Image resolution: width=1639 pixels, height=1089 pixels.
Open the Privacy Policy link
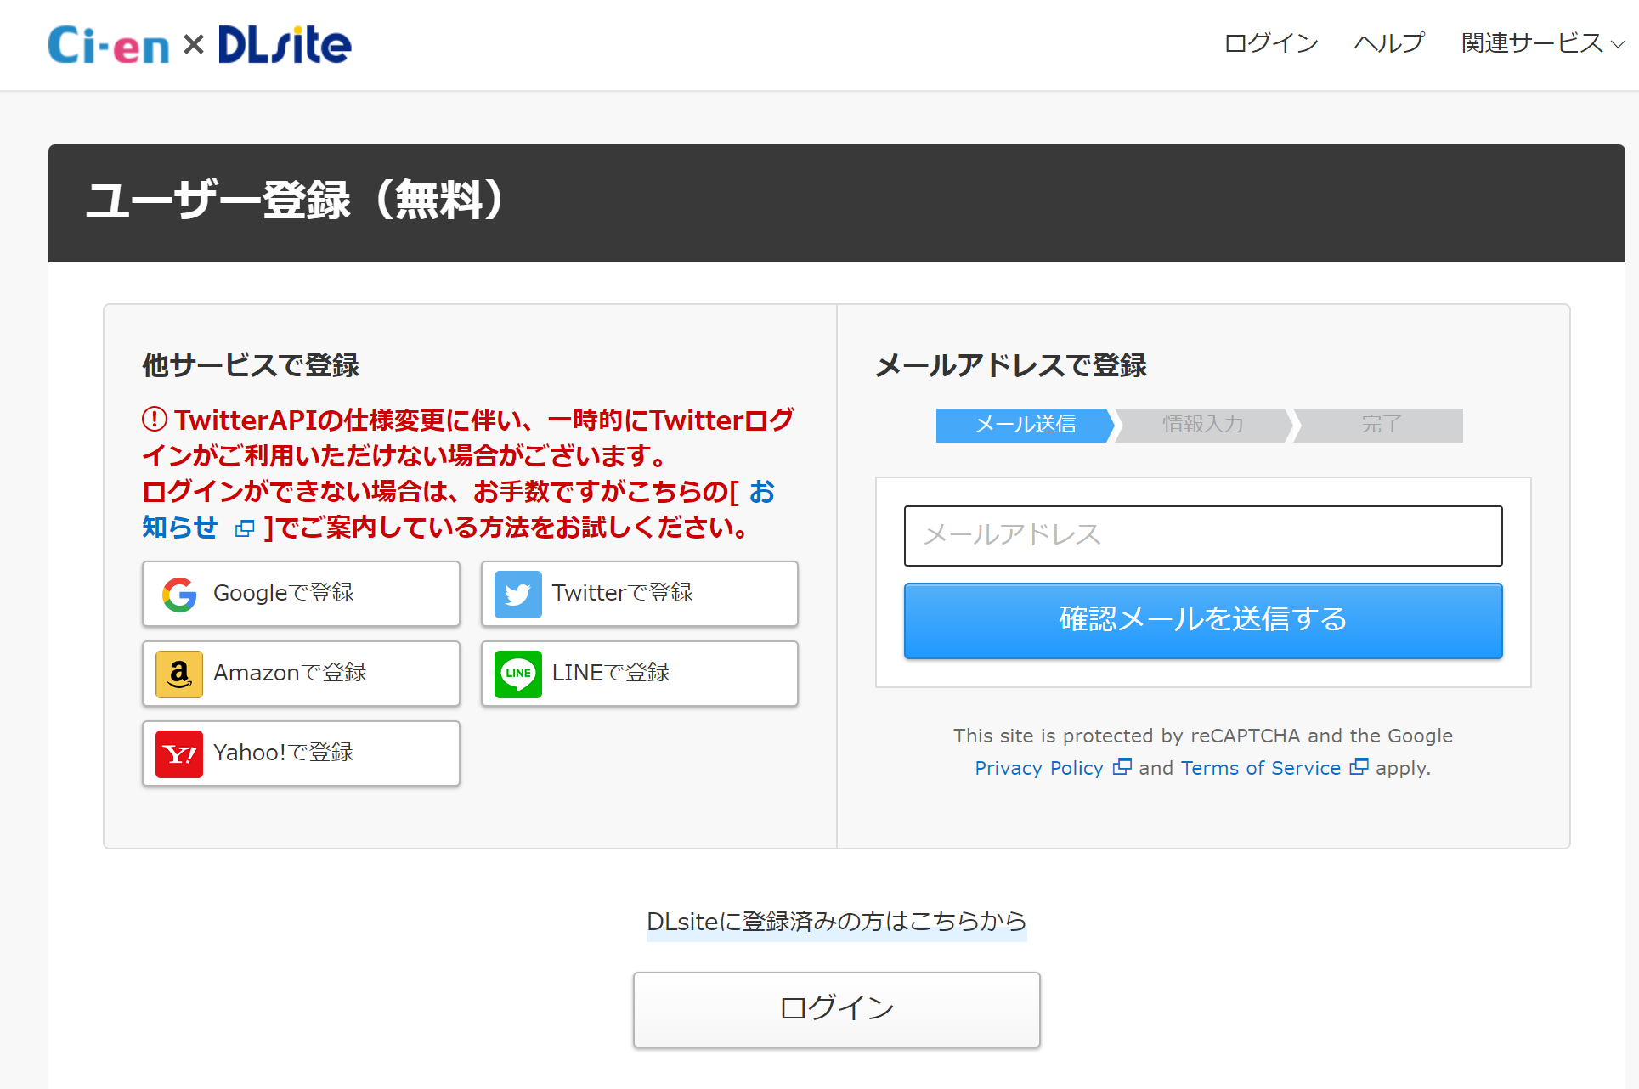coord(1038,768)
